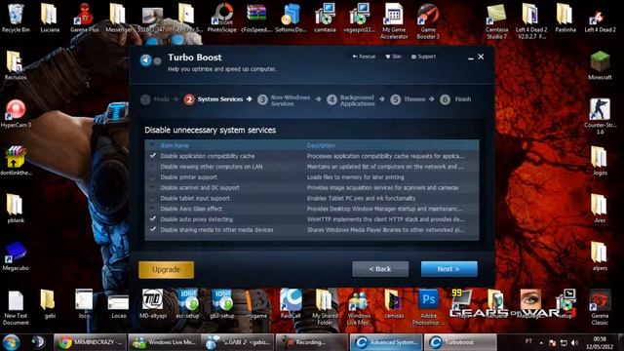624x351 pixels.
Task: Open the RaidCall desktop icon
Action: coord(291,304)
